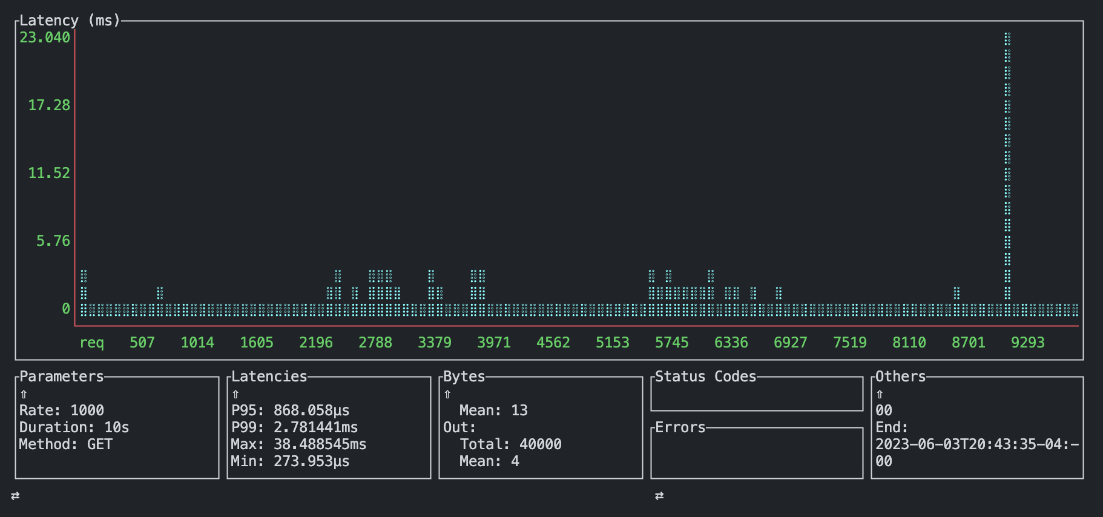Screen dimensions: 1103x517
Task: Click the up arrow in the Others panel
Action: [x=880, y=394]
